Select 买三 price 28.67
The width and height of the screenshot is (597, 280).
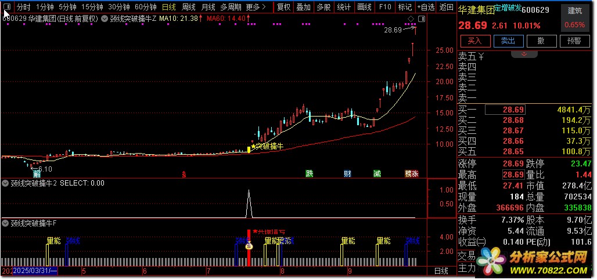pos(513,130)
